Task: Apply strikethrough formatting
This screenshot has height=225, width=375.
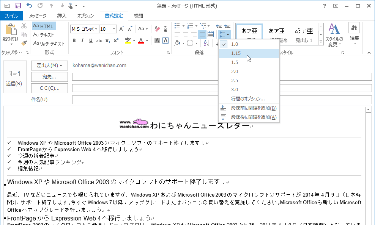Action: (x=99, y=41)
